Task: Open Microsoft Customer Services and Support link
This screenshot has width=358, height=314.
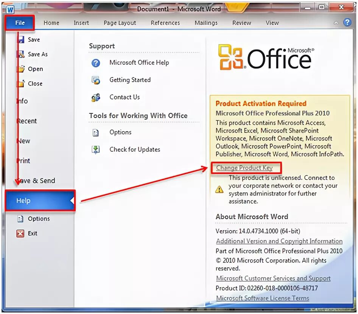Action: pos(273,278)
